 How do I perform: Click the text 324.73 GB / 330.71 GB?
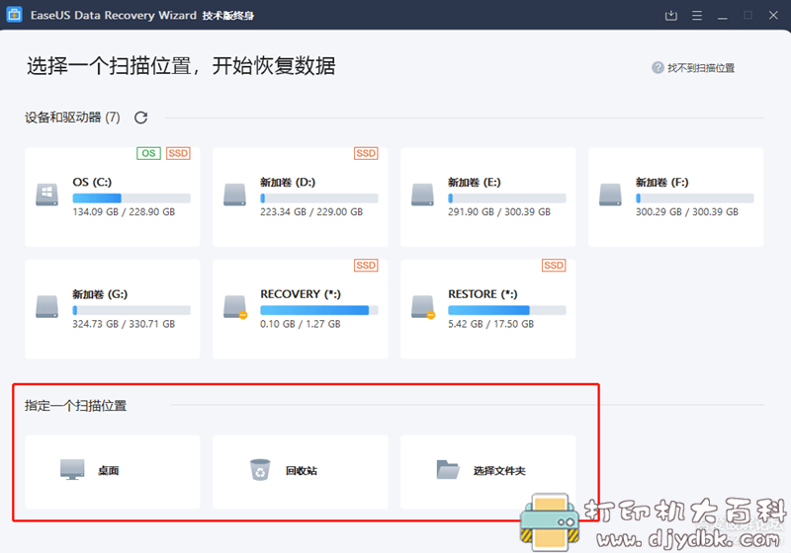pos(124,324)
